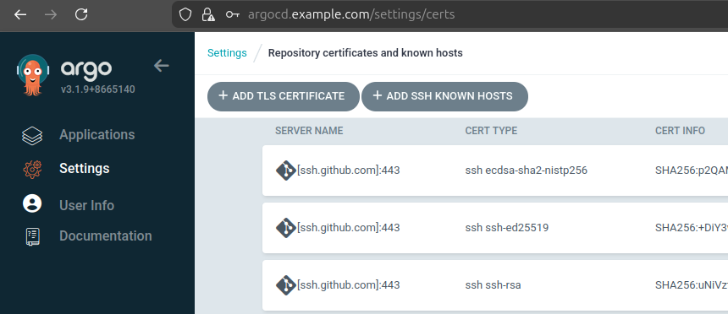Click cert type 'ssh ssh-ed25519'
The width and height of the screenshot is (728, 314).
pyautogui.click(x=506, y=228)
